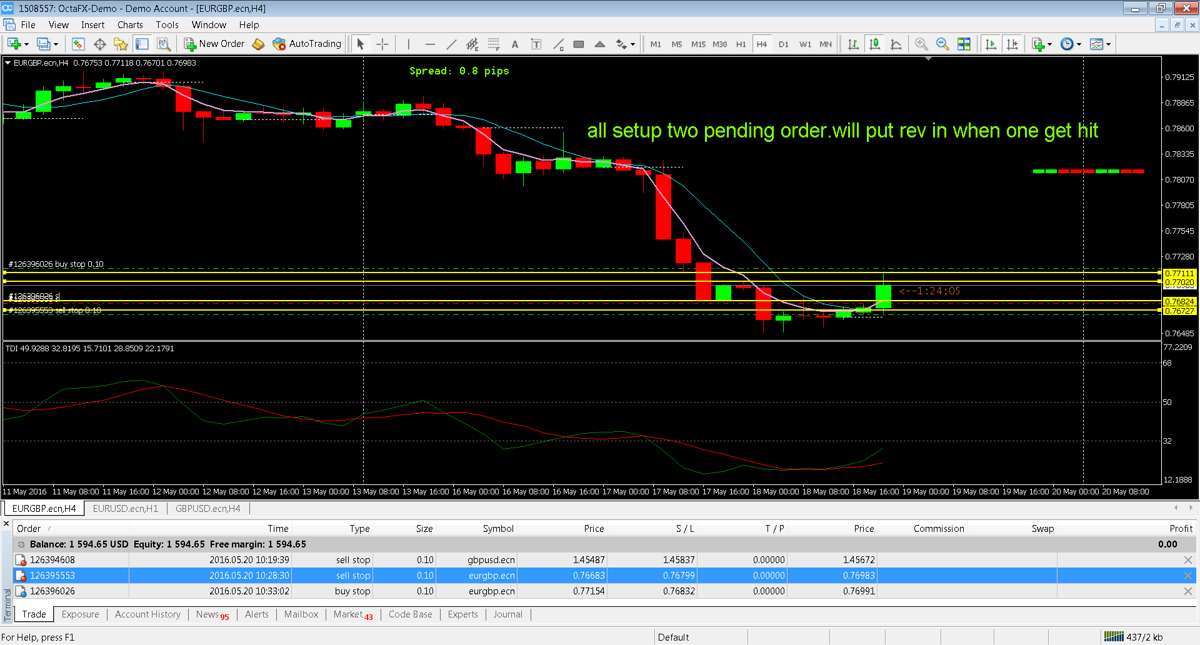Pick the Trendline drawing tool
Image resolution: width=1200 pixels, height=645 pixels.
click(x=451, y=44)
